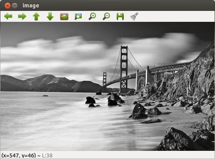This screenshot has width=215, height=159.
Task: Close the image window with the red button
Action: [x=7, y=6]
